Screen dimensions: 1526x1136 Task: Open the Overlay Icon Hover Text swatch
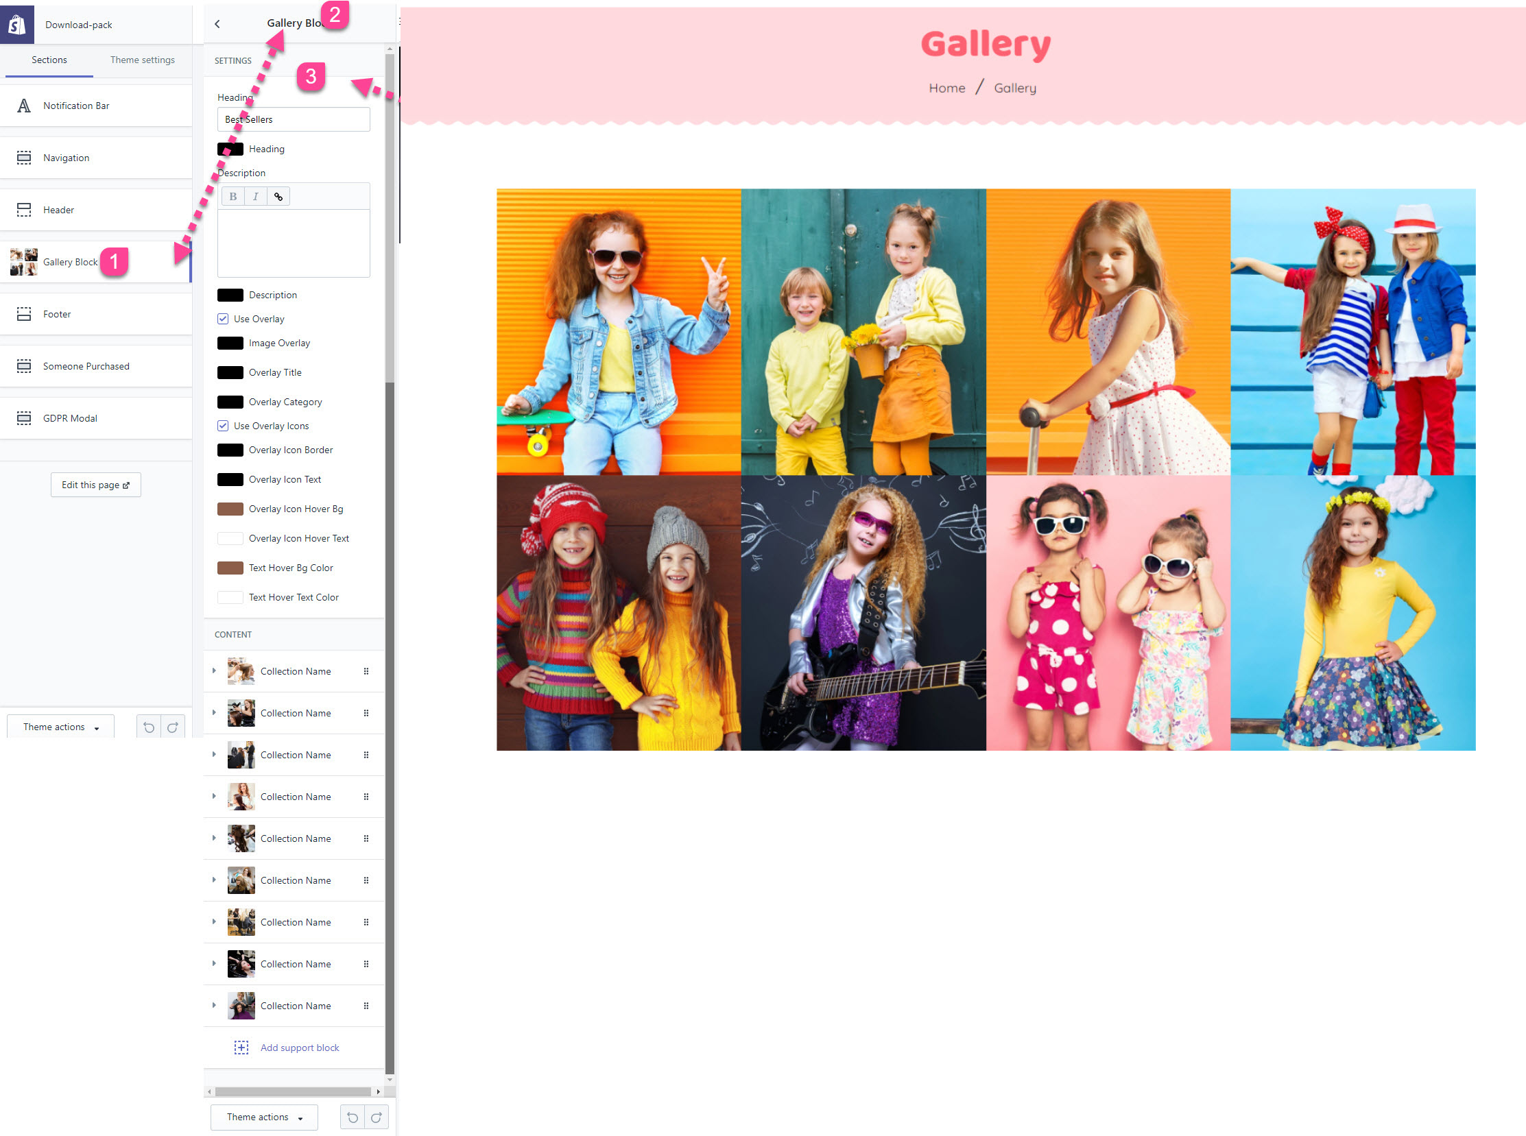coord(230,538)
